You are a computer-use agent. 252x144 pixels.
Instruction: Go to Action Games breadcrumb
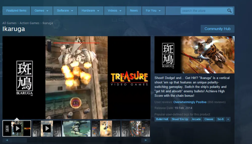pyautogui.click(x=29, y=23)
